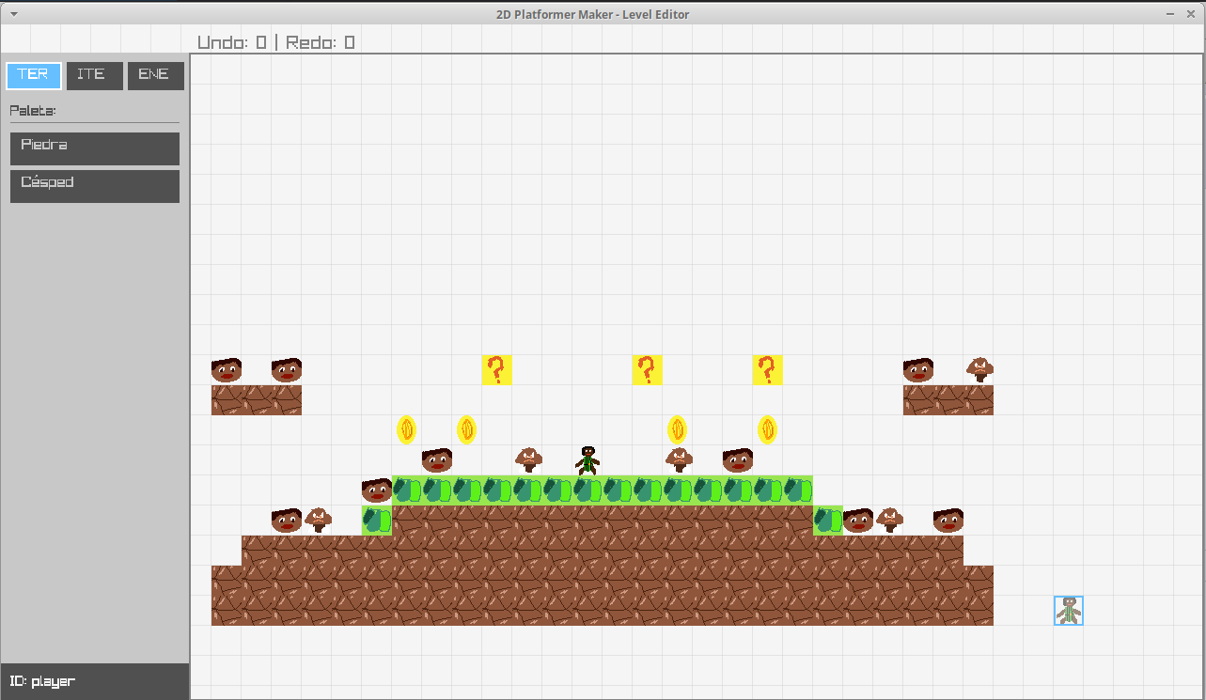
Task: Click the "Undo: 0" counter text
Action: (232, 42)
